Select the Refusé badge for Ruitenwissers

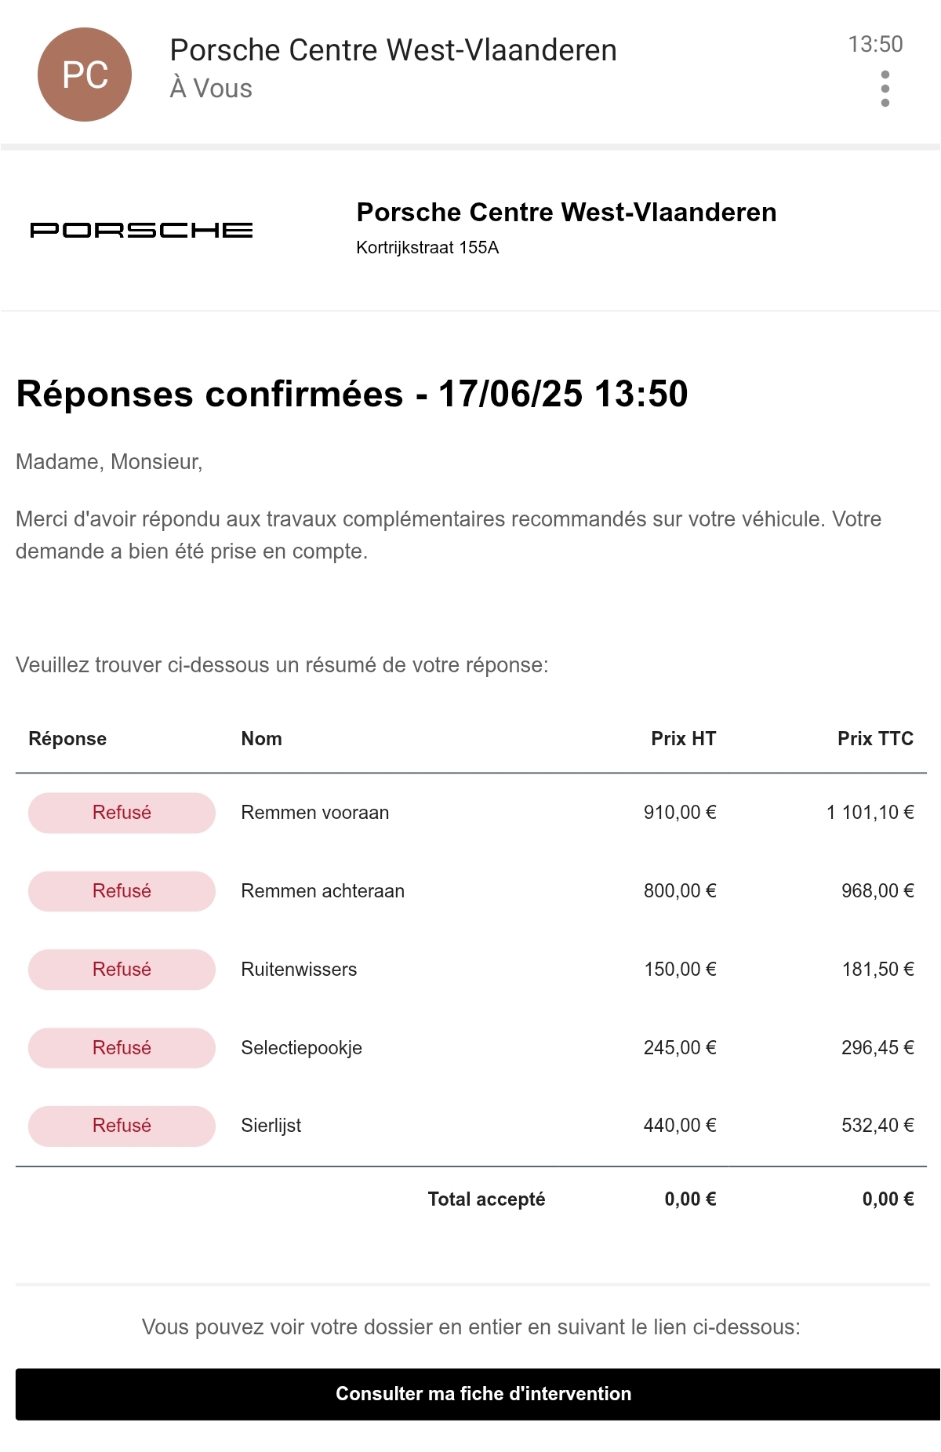(122, 970)
